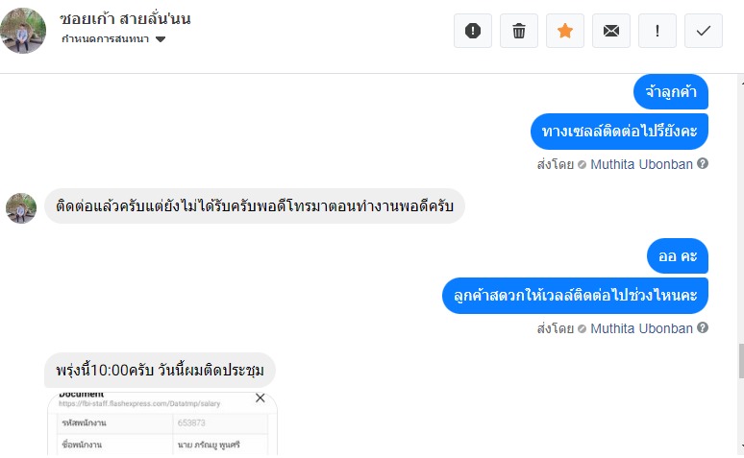Select the จ้าลูกค้า message bubble
The image size is (744, 458).
[x=671, y=92]
